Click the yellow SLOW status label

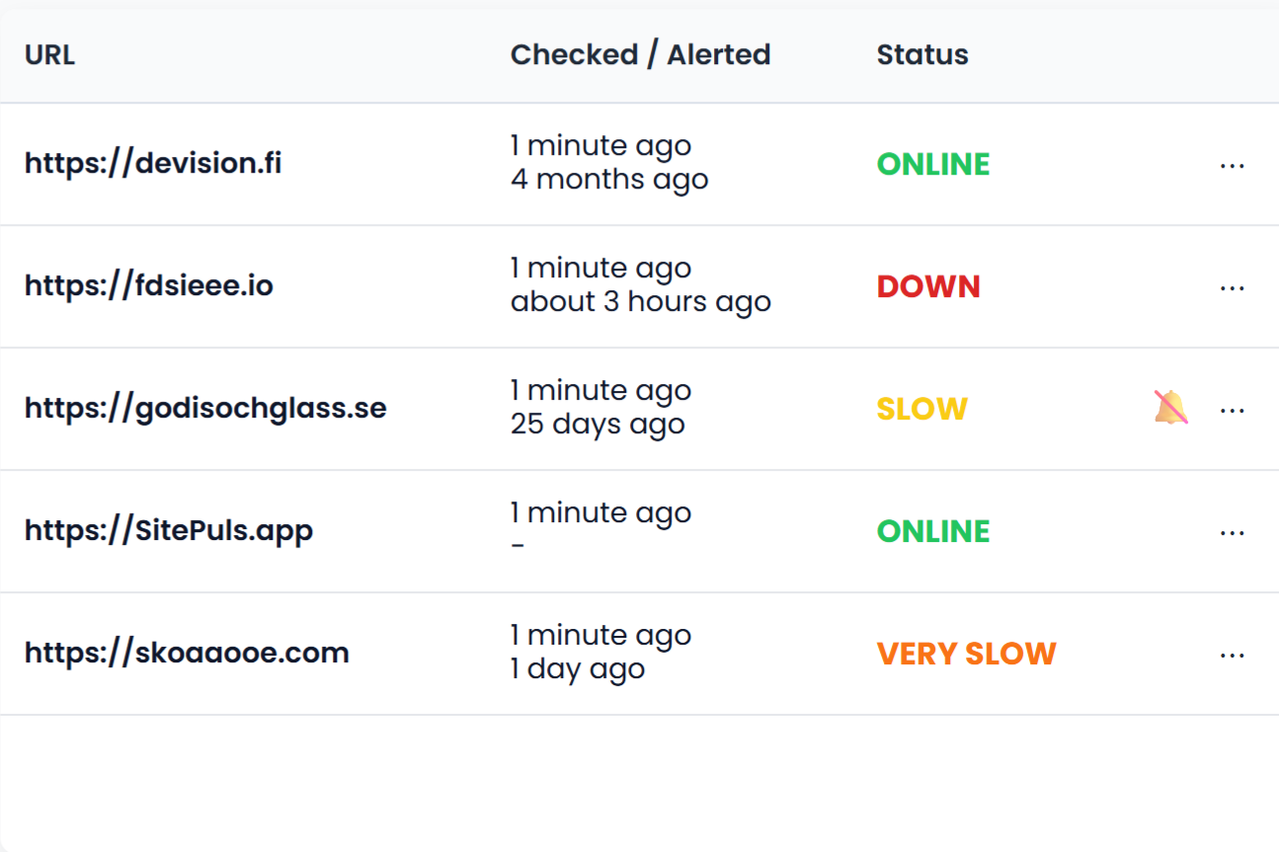point(921,409)
